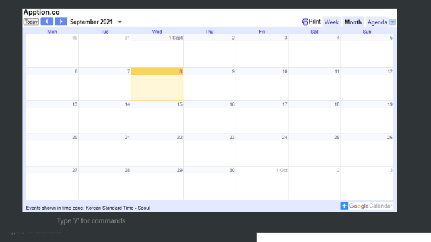This screenshot has width=431, height=242.
Task: Click the date 31 in August
Action: 127,38
